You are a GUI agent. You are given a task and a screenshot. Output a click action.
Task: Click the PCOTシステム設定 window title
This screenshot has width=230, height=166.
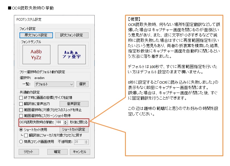29,20
